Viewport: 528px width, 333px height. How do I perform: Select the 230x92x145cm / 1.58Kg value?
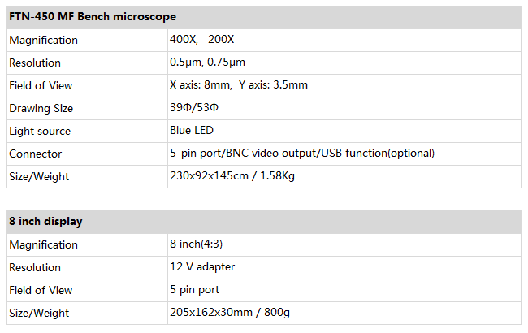(232, 175)
